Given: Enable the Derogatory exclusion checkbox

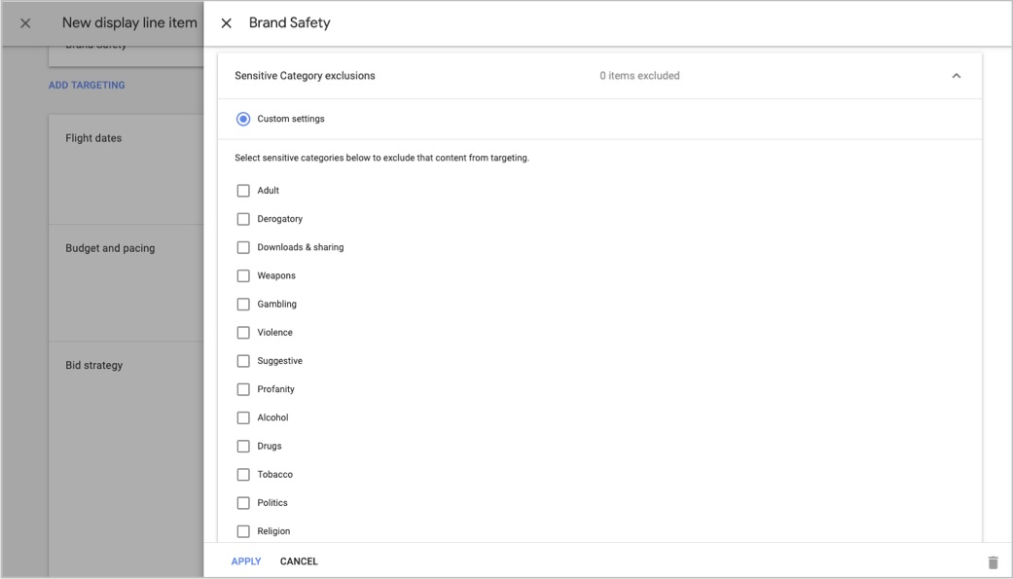Looking at the screenshot, I should click(243, 219).
